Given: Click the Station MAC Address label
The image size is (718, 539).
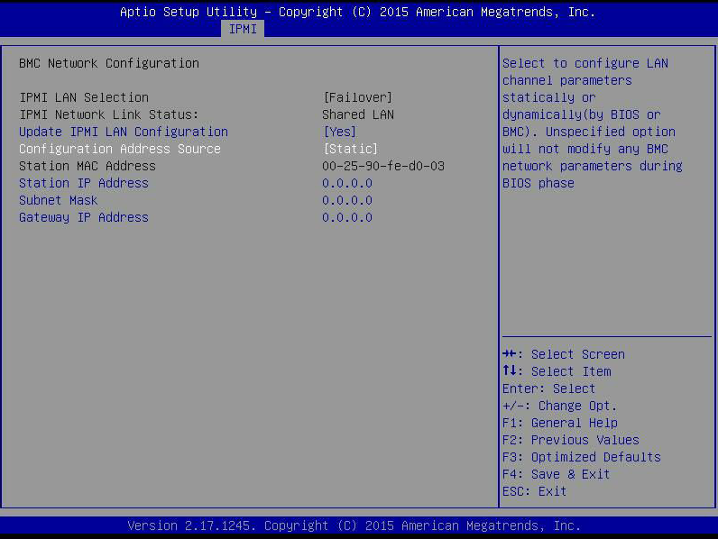Looking at the screenshot, I should click(x=87, y=166).
